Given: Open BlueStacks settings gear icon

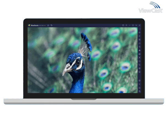Looking at the screenshot, I should (140, 80).
